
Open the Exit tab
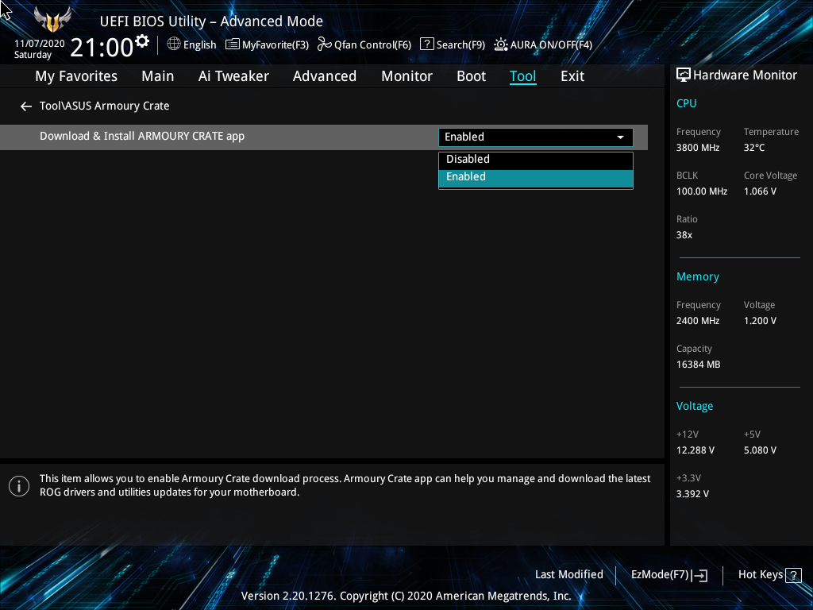pos(572,76)
